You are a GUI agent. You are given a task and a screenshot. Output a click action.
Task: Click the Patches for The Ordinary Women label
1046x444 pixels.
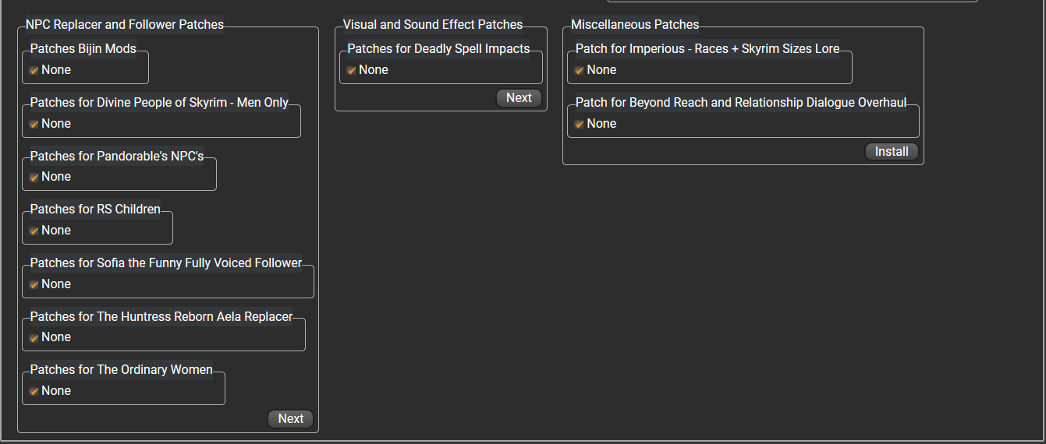[122, 370]
